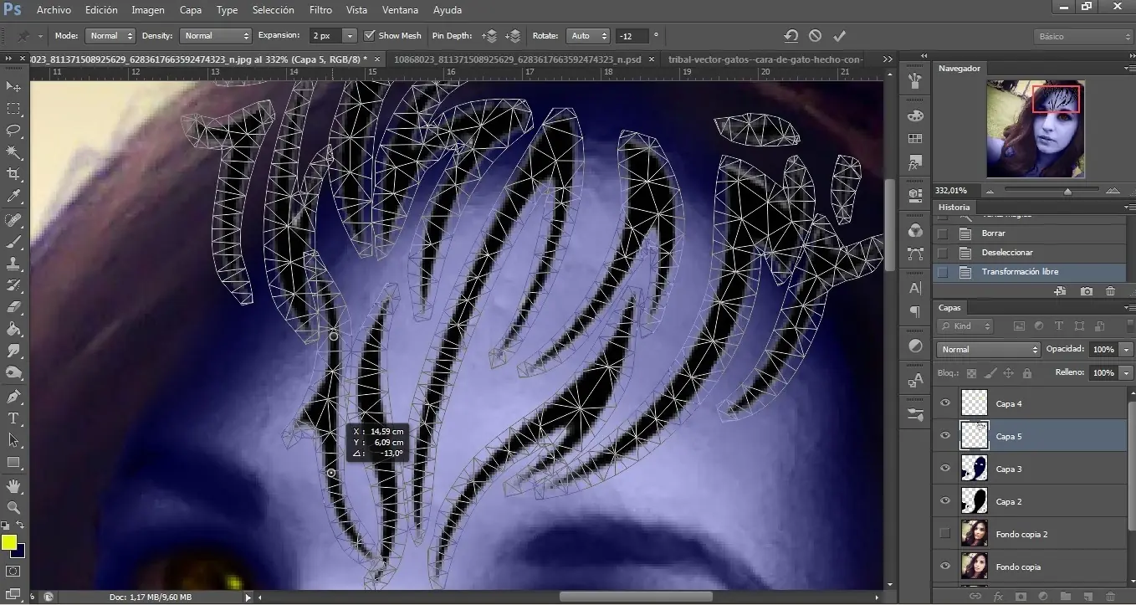The width and height of the screenshot is (1136, 605).
Task: Open the Imagen menu
Action: [148, 10]
